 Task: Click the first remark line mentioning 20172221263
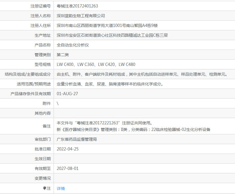point(105,123)
